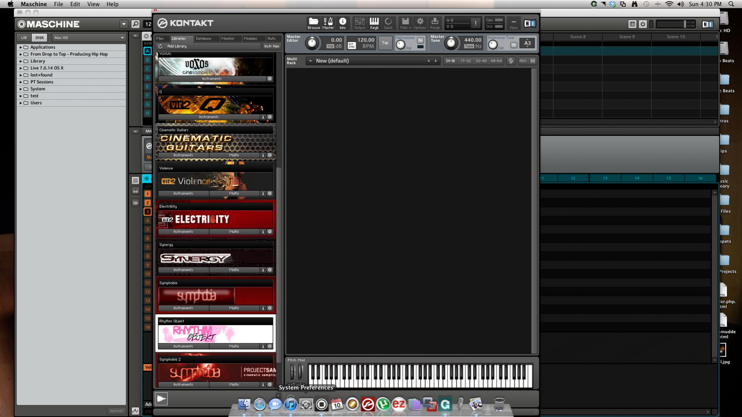Open settings gear for VOXOS library

pyautogui.click(x=270, y=79)
